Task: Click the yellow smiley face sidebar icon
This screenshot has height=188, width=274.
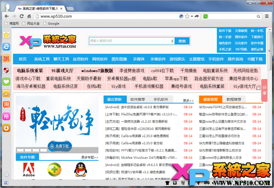Action: (x=6, y=93)
